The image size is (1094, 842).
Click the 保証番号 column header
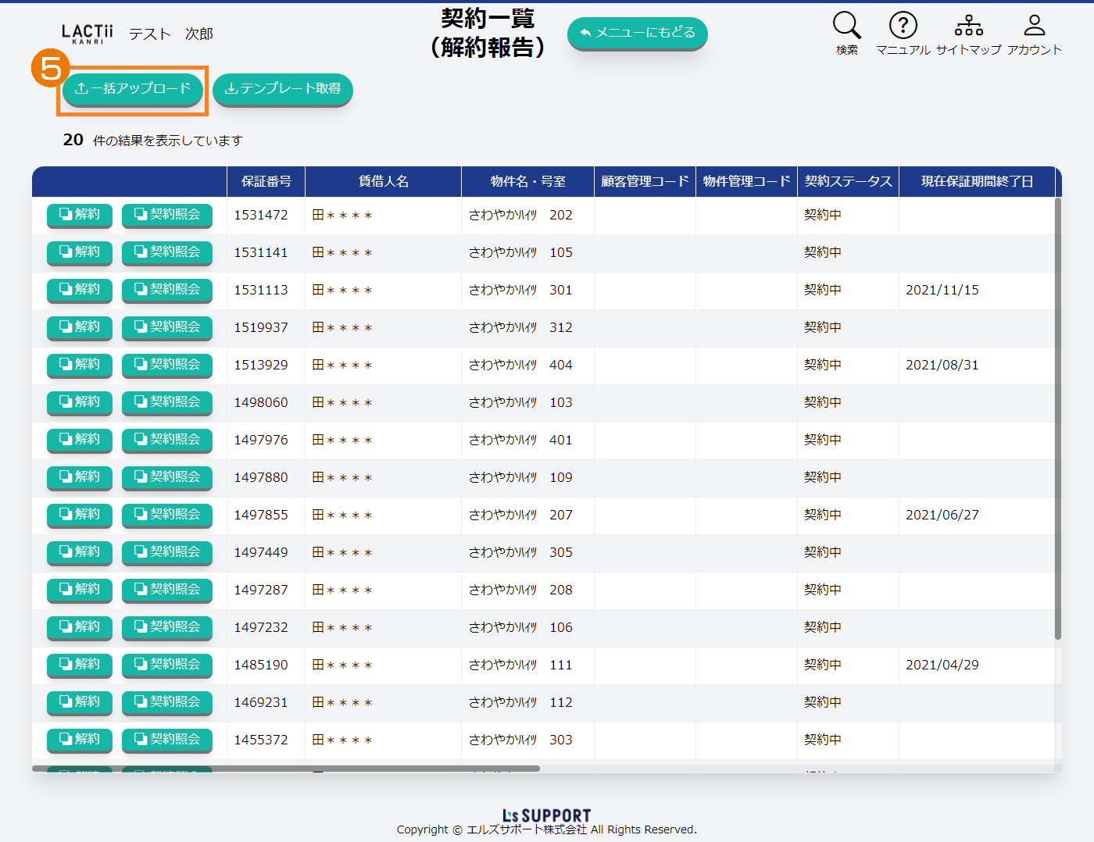[x=266, y=181]
